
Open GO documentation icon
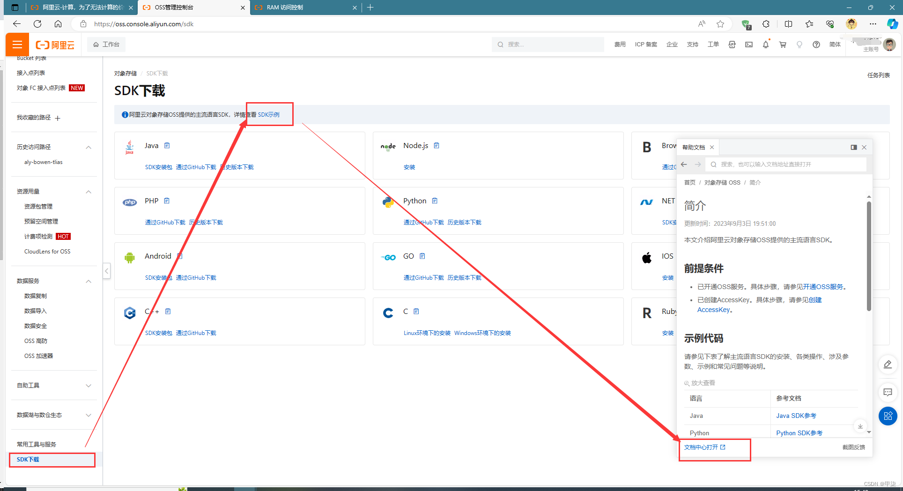click(422, 256)
